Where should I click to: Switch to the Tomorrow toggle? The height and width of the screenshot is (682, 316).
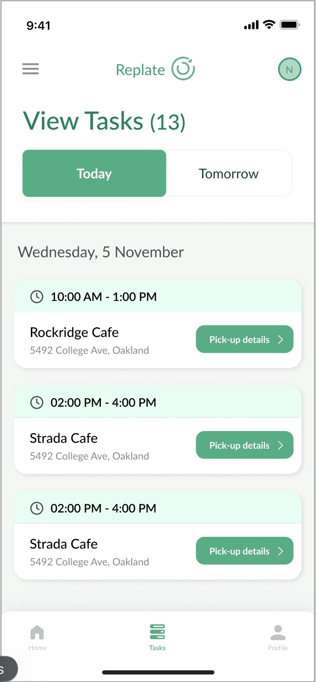coord(229,174)
